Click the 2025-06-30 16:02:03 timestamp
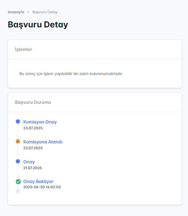 42,187
